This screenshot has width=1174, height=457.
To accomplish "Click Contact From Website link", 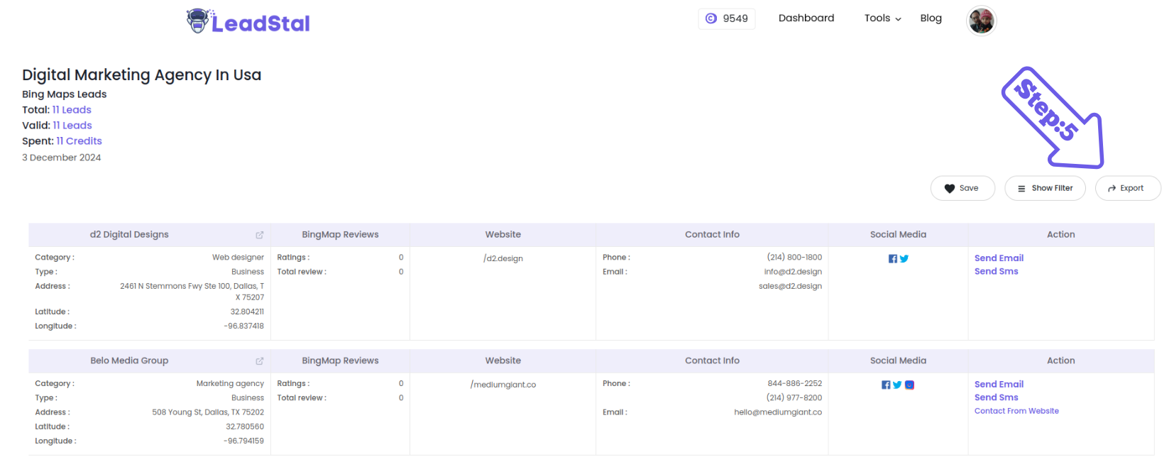I will pyautogui.click(x=1016, y=411).
